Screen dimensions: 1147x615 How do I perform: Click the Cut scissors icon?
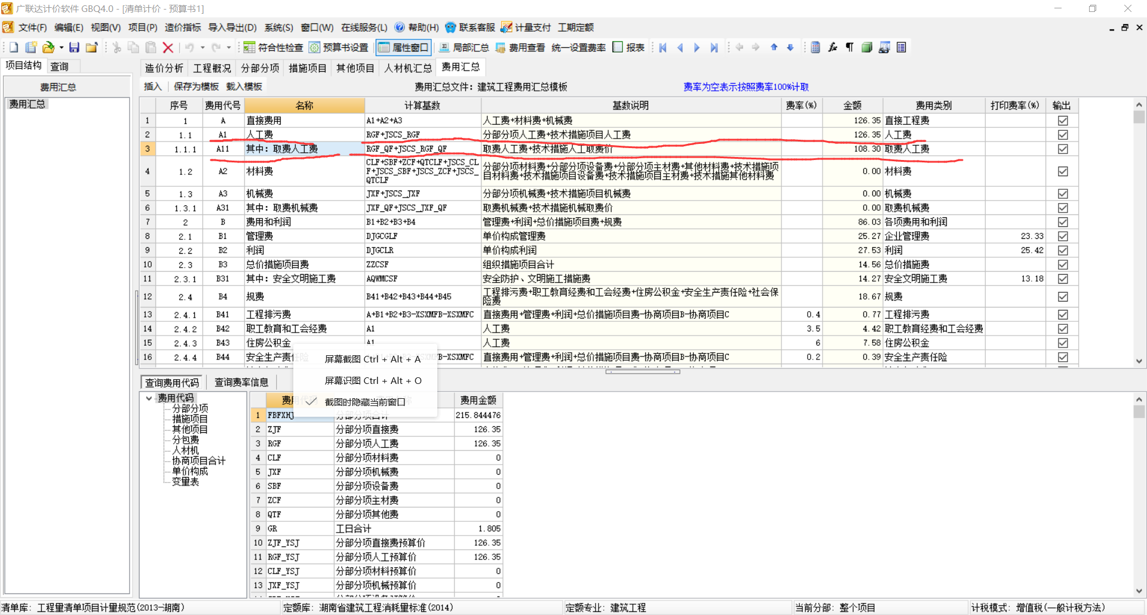[x=117, y=47]
